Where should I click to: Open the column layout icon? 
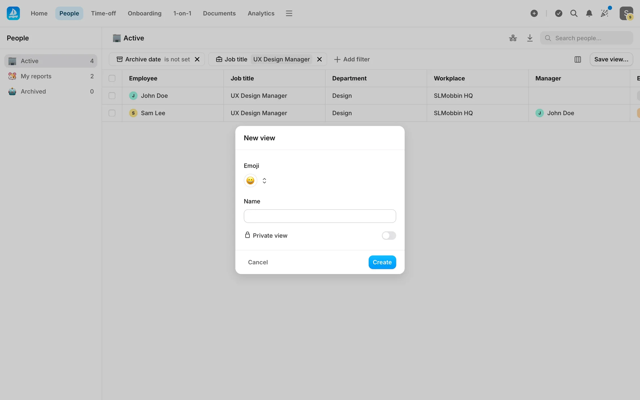coord(578,59)
